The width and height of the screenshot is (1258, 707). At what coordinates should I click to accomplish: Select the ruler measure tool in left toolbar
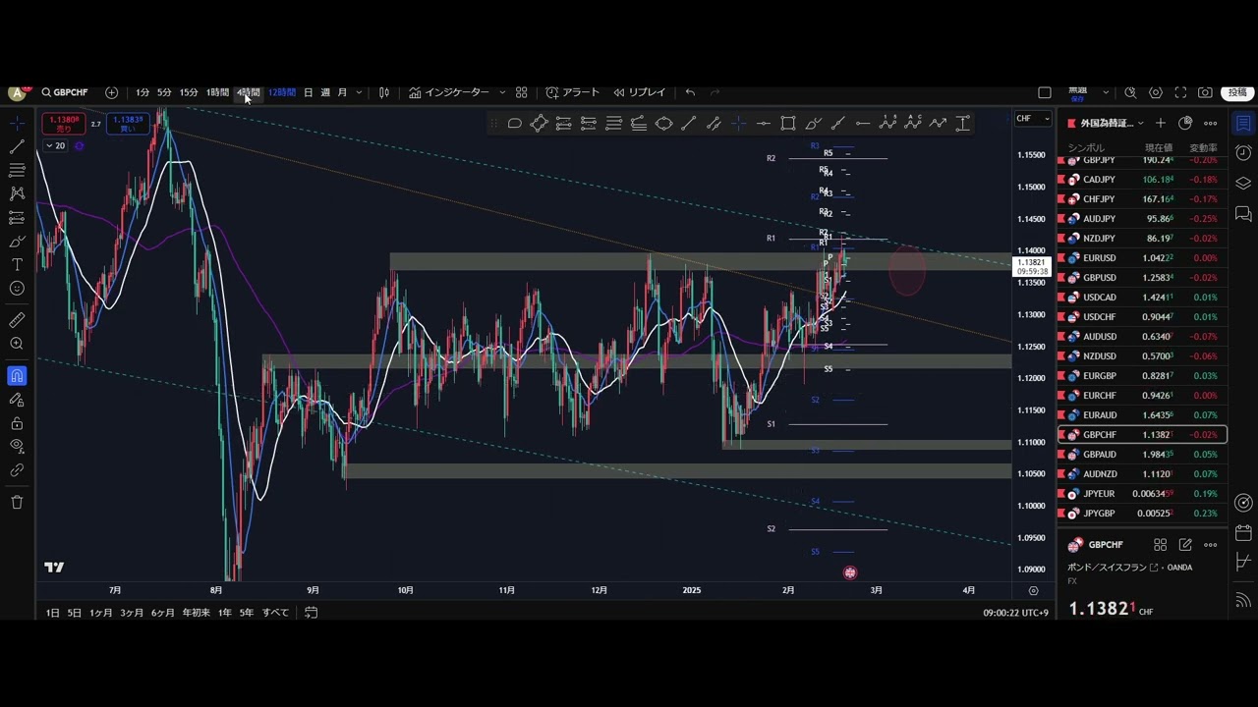click(17, 320)
